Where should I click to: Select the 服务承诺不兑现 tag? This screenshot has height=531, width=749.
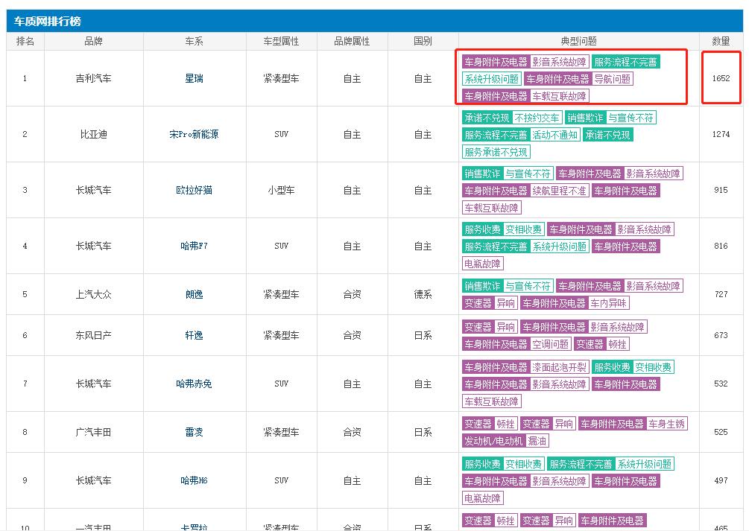(496, 152)
